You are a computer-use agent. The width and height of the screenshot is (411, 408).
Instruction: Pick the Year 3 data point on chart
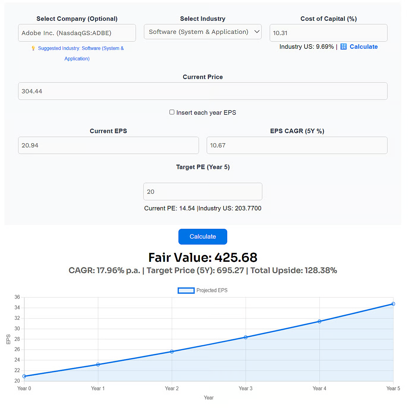(x=246, y=337)
